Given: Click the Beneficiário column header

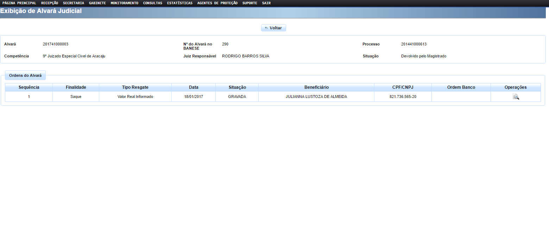Looking at the screenshot, I should pyautogui.click(x=316, y=87).
